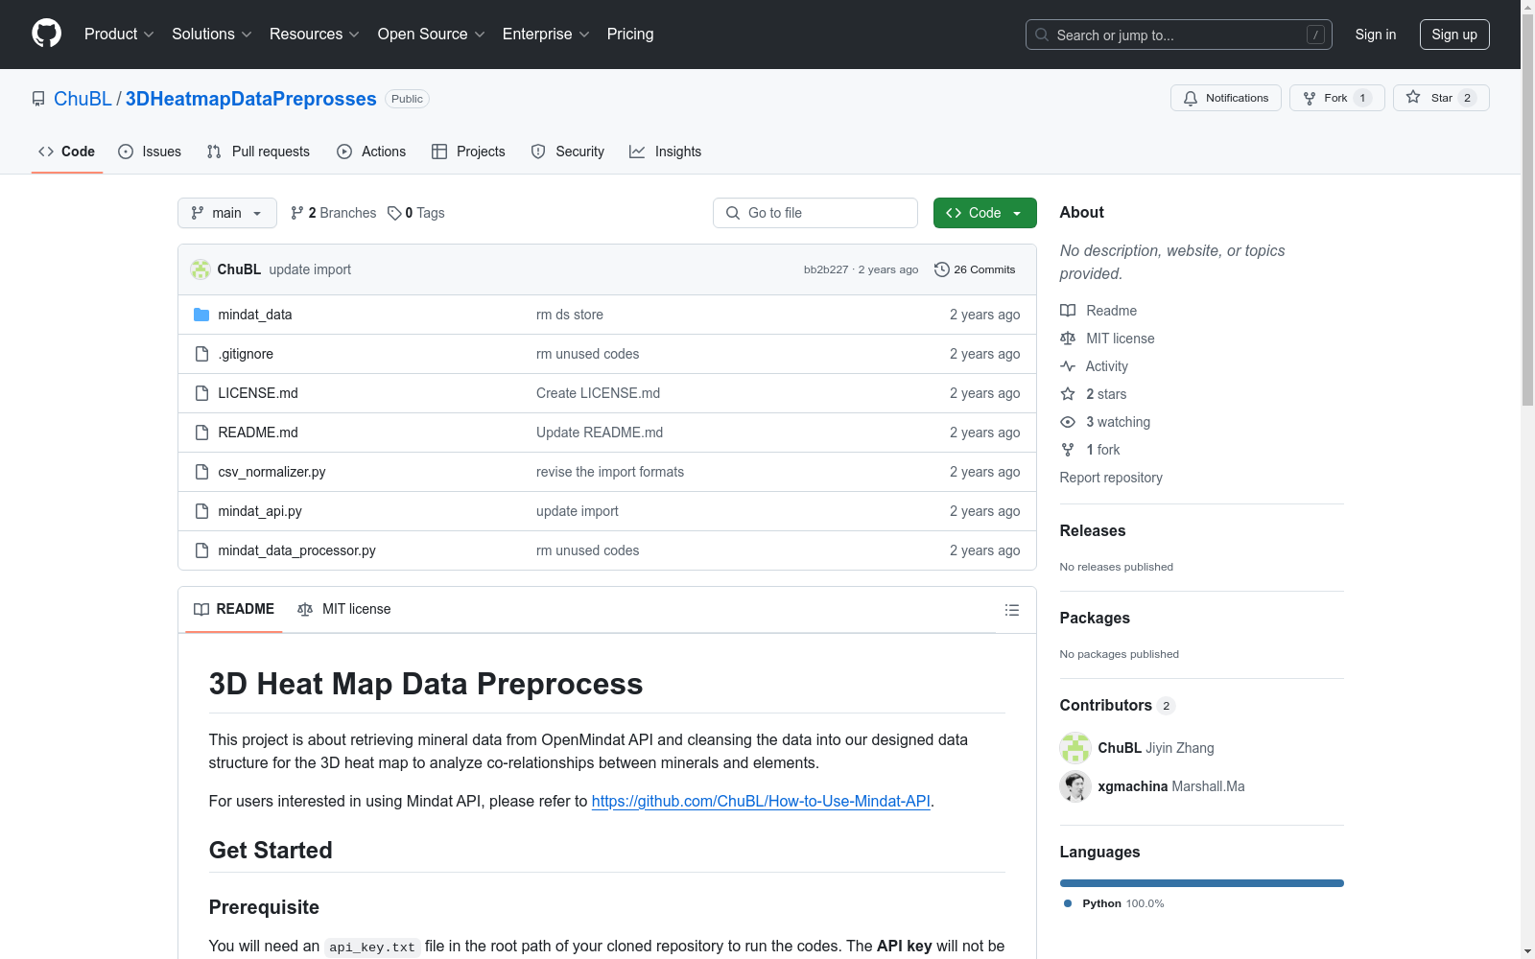The height and width of the screenshot is (959, 1535).
Task: Click the ChuBL avatar in commit header
Action: click(x=201, y=269)
